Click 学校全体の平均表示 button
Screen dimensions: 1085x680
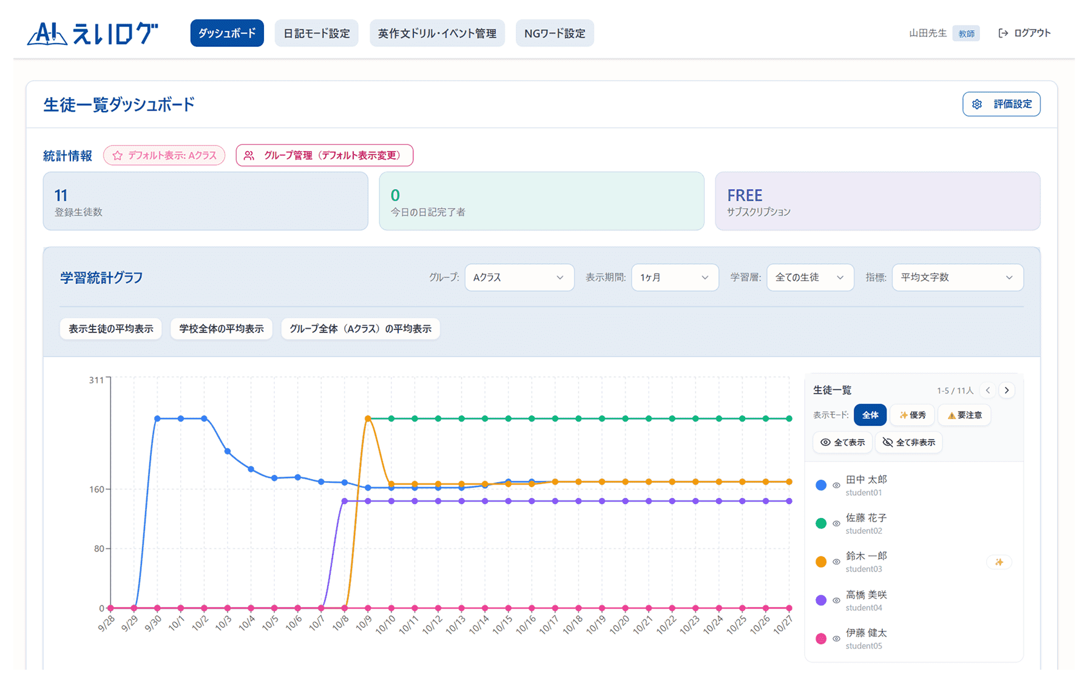coord(221,329)
